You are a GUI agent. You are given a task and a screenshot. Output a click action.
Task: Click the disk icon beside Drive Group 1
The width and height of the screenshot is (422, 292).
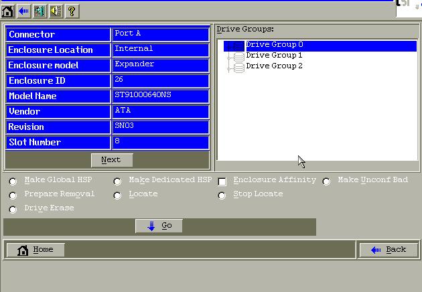click(x=238, y=56)
